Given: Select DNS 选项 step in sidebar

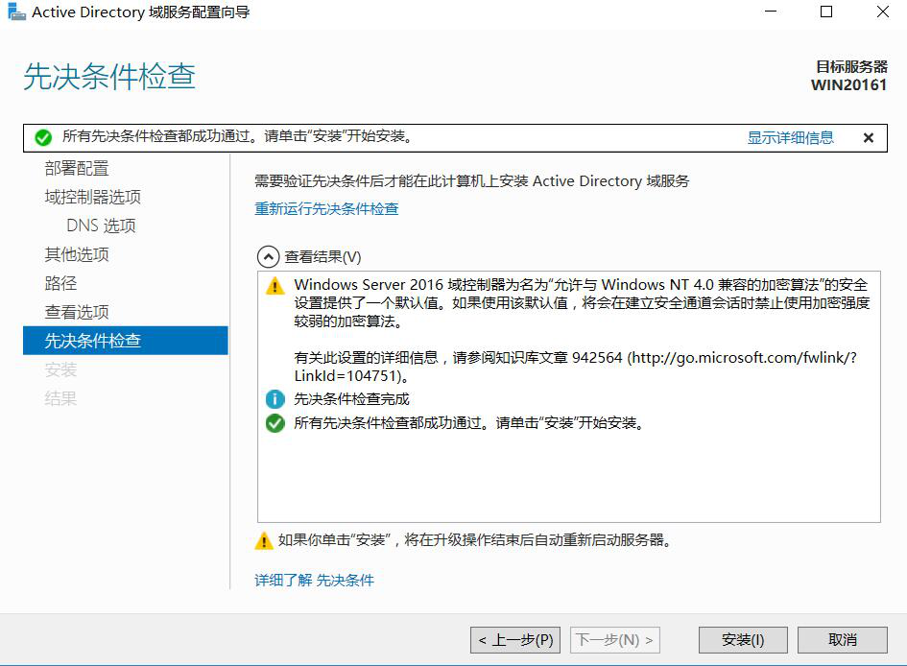Looking at the screenshot, I should (101, 226).
